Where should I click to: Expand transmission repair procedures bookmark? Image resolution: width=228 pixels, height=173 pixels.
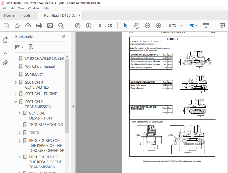coord(20,157)
